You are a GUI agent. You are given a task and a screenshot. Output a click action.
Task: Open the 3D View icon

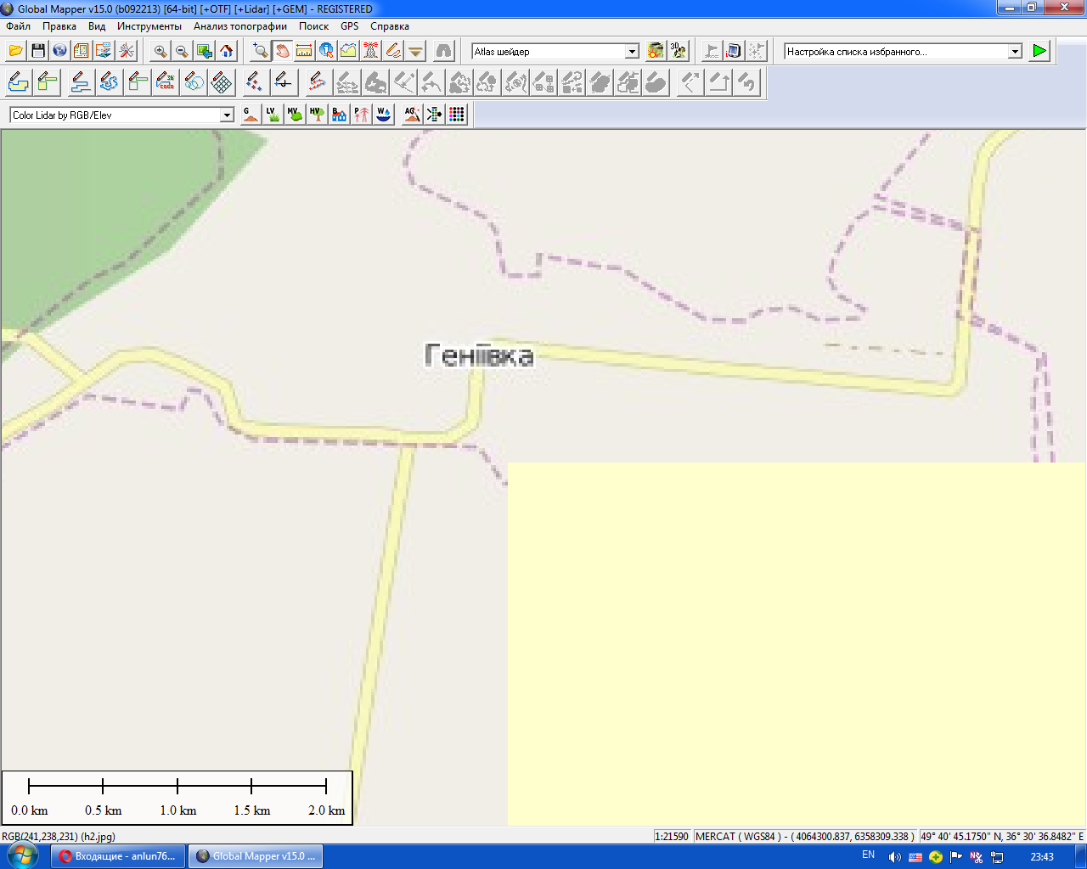(678, 51)
